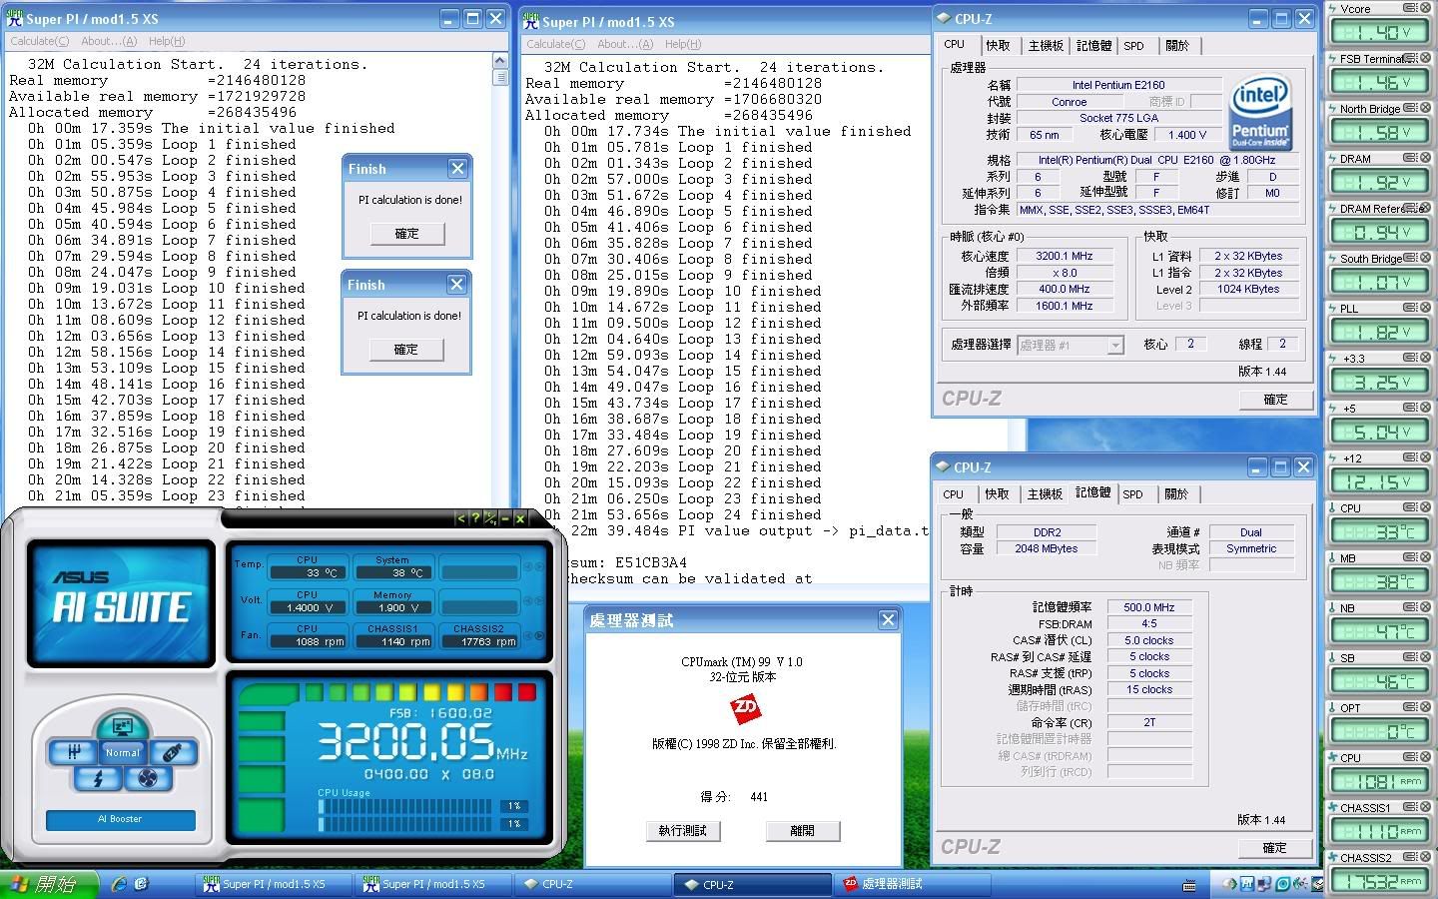Close the DRAM voltage monitor gadget

coord(1425,158)
